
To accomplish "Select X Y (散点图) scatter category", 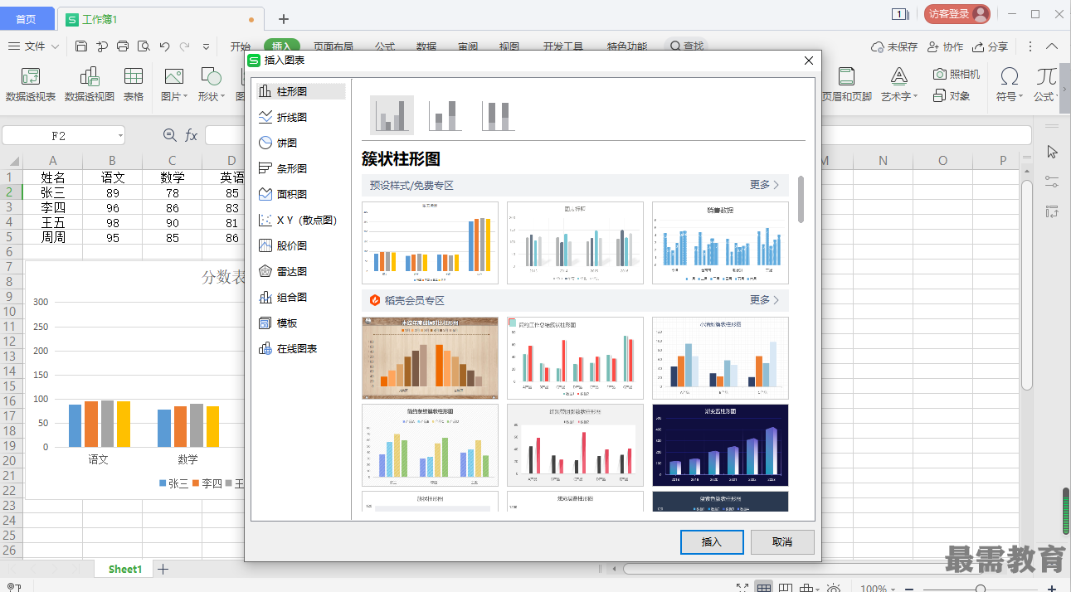I will 299,220.
